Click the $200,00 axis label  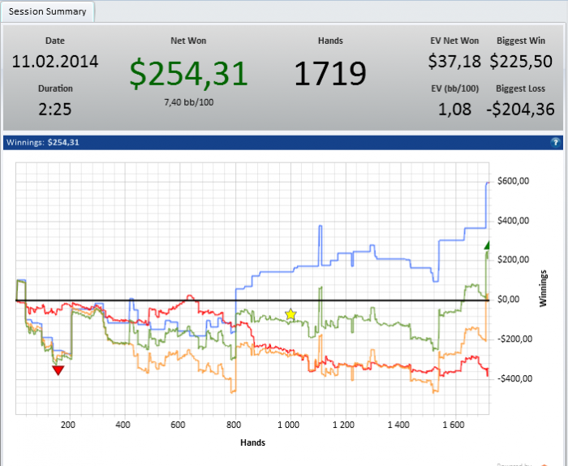(513, 260)
